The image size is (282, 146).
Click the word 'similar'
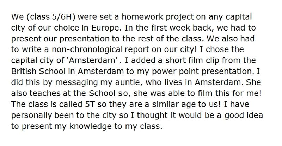pyautogui.click(x=164, y=104)
